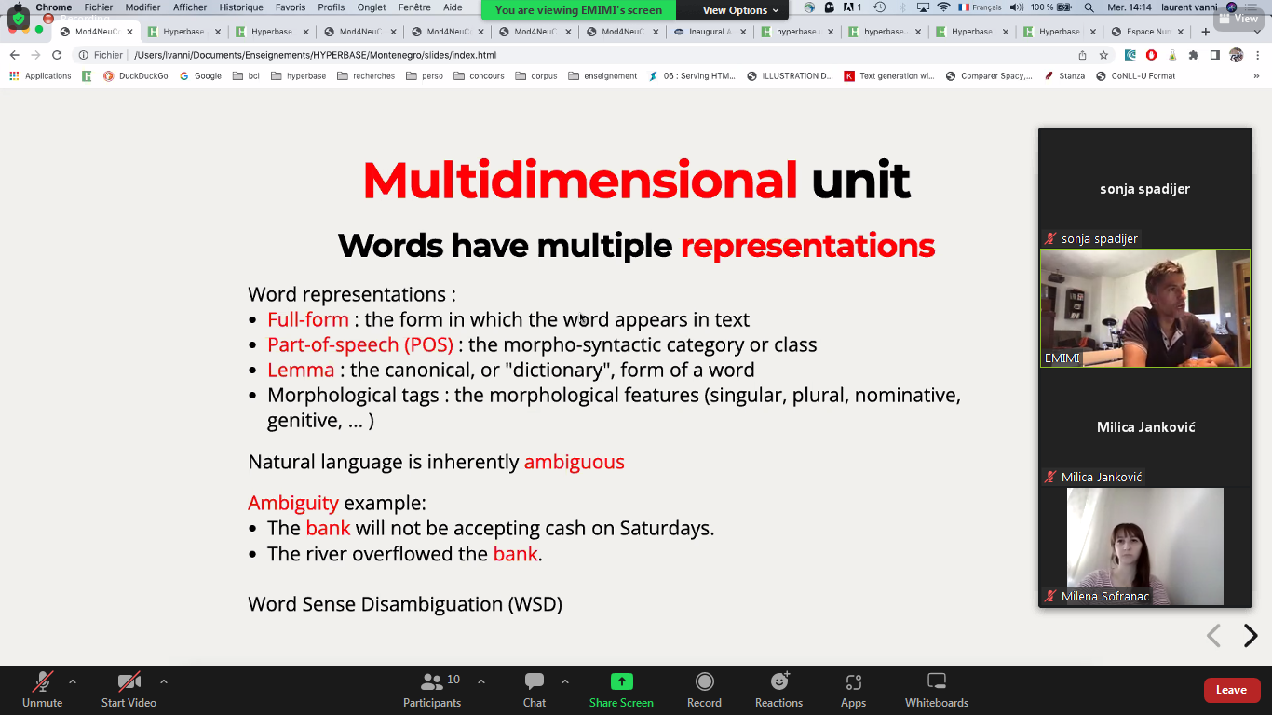
Task: Select the EMIMI video thumbnail
Action: [1144, 308]
